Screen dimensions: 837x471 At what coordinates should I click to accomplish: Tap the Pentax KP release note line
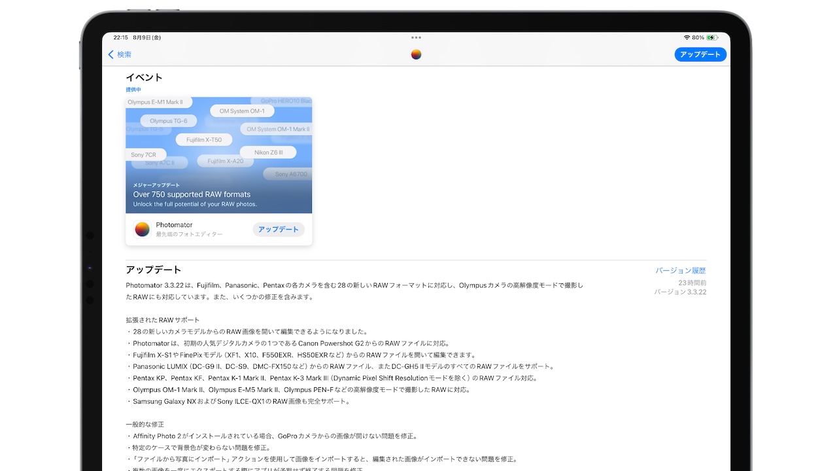pyautogui.click(x=332, y=378)
